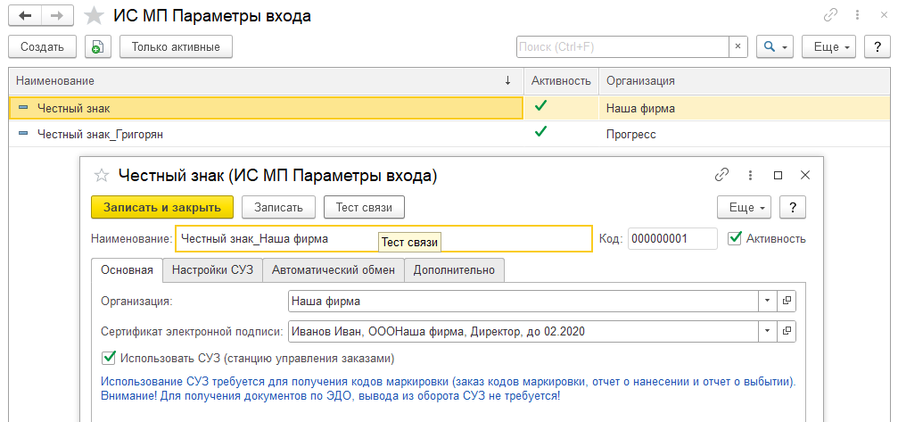This screenshot has width=898, height=422.
Task: Open the Еще menu in the dialog
Action: pos(745,207)
